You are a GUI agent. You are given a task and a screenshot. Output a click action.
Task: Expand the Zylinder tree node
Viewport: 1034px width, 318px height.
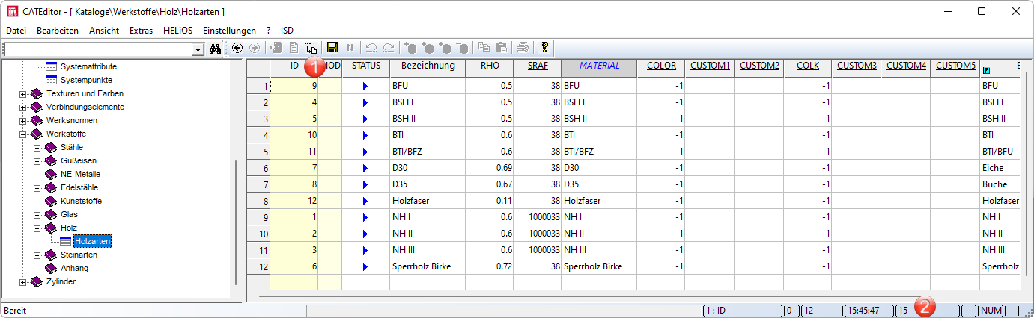(23, 282)
